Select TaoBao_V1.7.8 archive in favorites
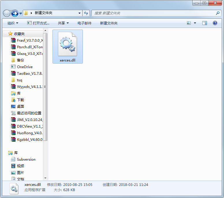Screen dimensions: 224x198 pyautogui.click(x=27, y=73)
